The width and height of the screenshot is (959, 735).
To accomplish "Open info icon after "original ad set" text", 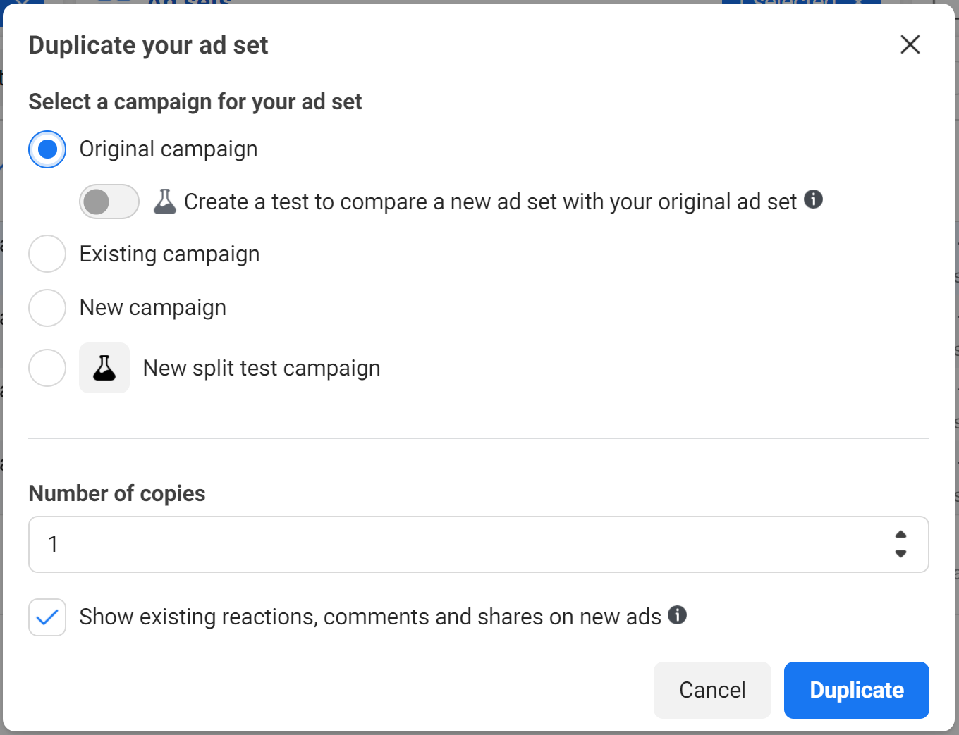I will pyautogui.click(x=813, y=199).
